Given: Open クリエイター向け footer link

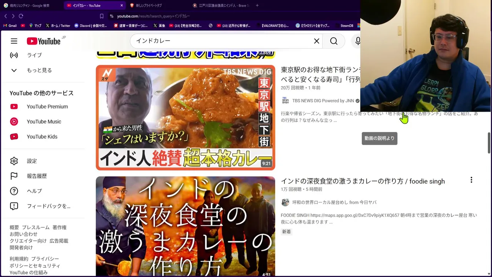Looking at the screenshot, I should pos(28,241).
